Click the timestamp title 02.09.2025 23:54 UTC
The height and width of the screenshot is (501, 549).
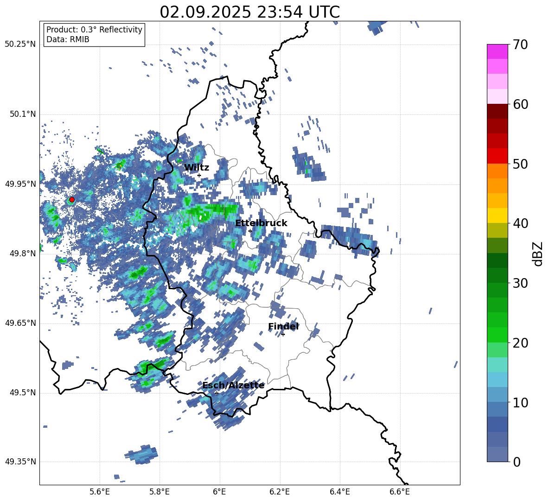(x=249, y=12)
